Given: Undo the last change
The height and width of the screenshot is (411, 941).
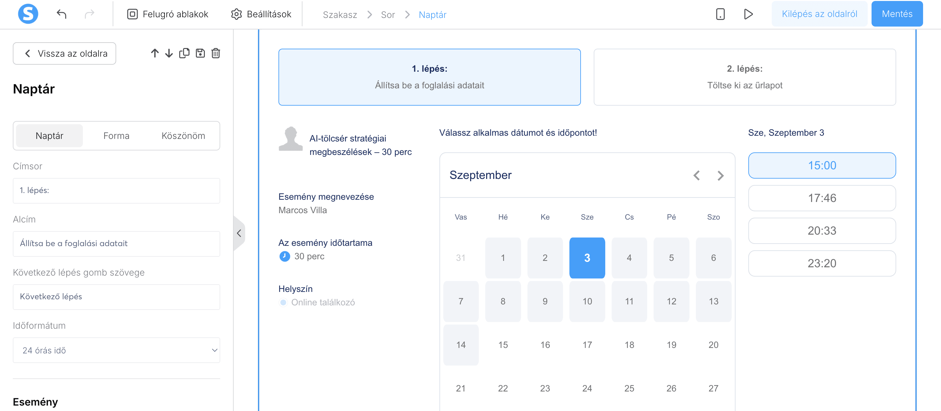Looking at the screenshot, I should click(x=62, y=14).
